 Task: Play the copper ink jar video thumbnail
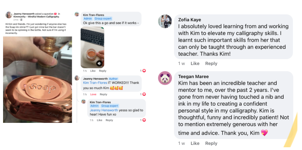click(x=92, y=47)
